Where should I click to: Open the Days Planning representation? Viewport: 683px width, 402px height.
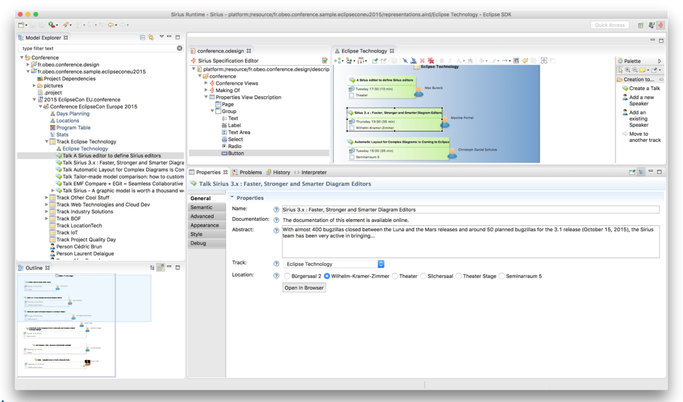70,114
